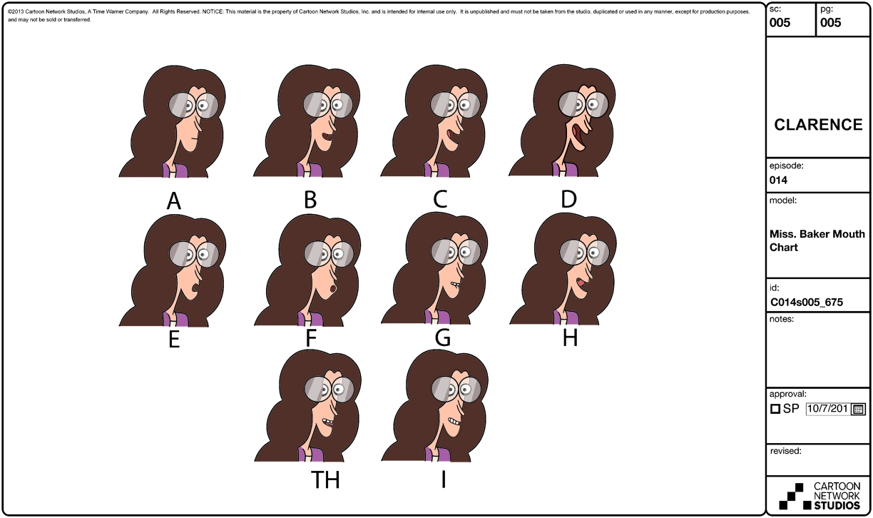This screenshot has width=873, height=518.
Task: Click the copyright notice text at top
Action: (378, 16)
